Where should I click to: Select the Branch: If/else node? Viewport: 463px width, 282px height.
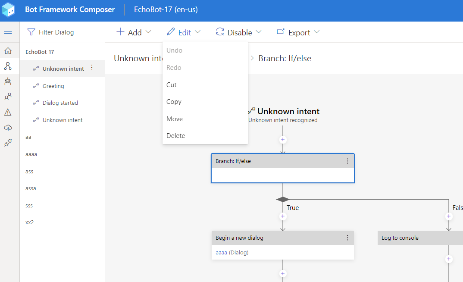click(x=282, y=168)
